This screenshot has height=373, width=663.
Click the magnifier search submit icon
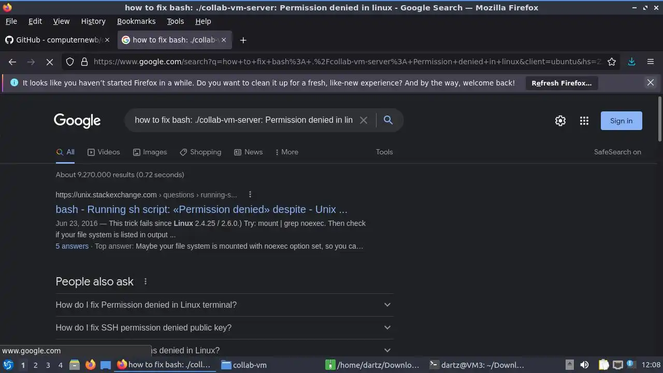[x=388, y=120]
